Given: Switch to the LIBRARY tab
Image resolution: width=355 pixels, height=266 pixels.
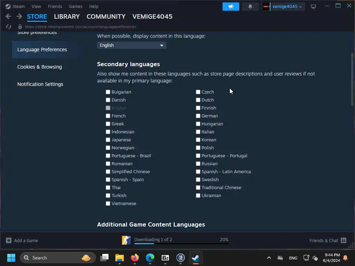Looking at the screenshot, I should [67, 17].
